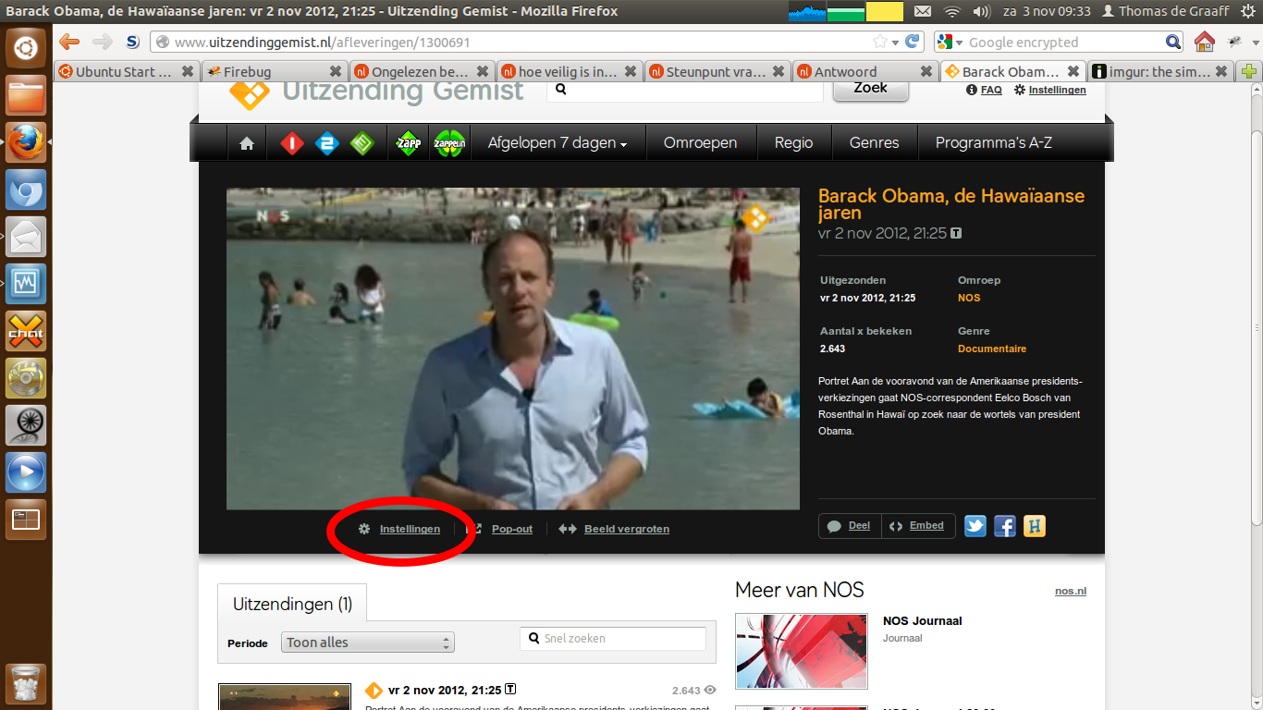Open a new tab with the plus icon
Viewport: 1263px width, 710px height.
(1249, 71)
